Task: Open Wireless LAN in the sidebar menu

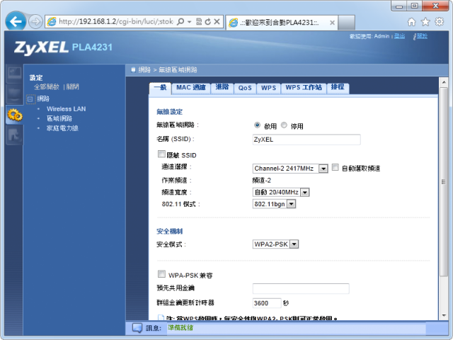Action: 66,109
